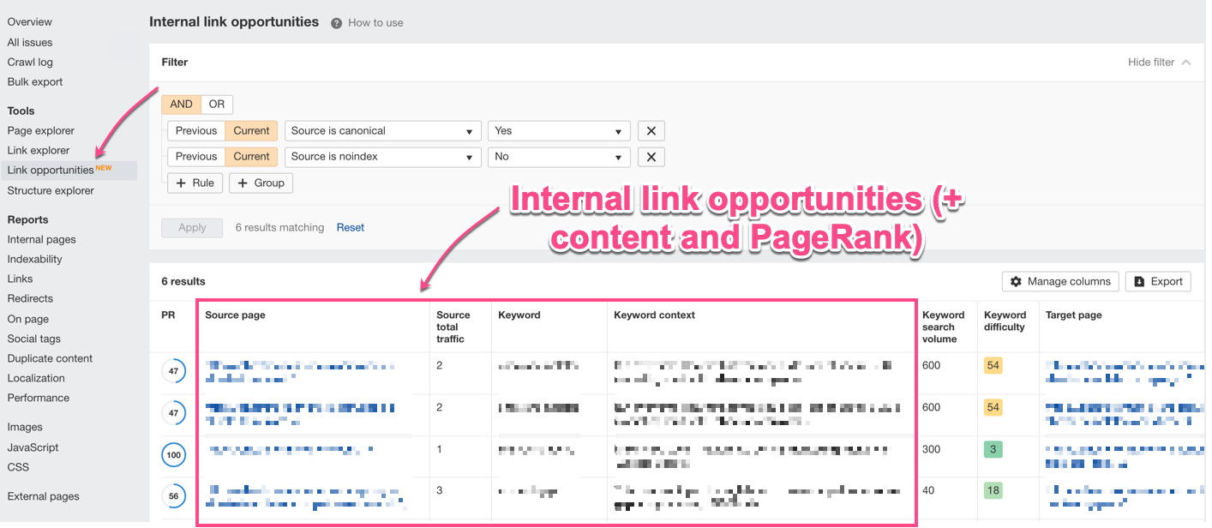Screen dimensions: 1212x528
Task: Open Crawl log in sidebar
Action: [x=30, y=63]
